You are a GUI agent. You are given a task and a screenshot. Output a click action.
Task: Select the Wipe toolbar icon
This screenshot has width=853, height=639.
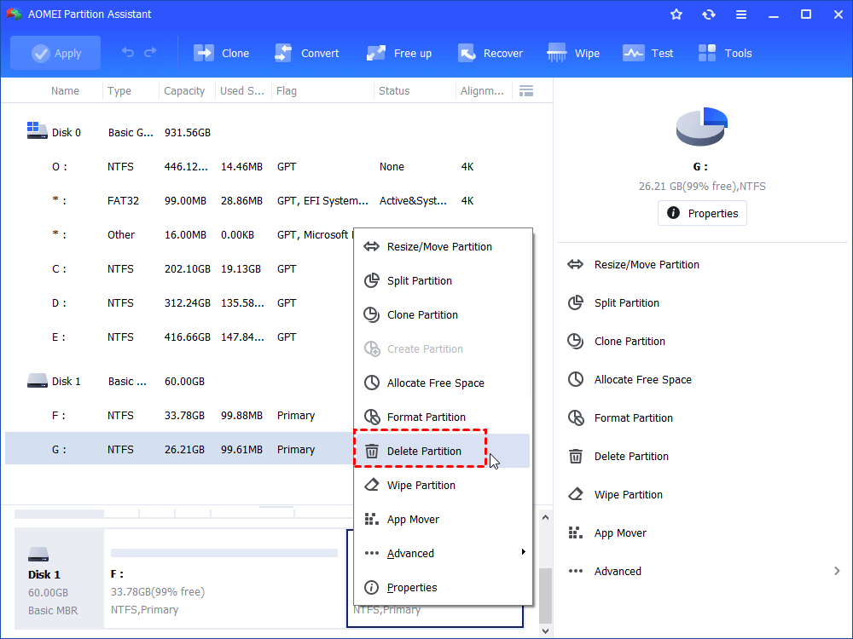(x=558, y=53)
